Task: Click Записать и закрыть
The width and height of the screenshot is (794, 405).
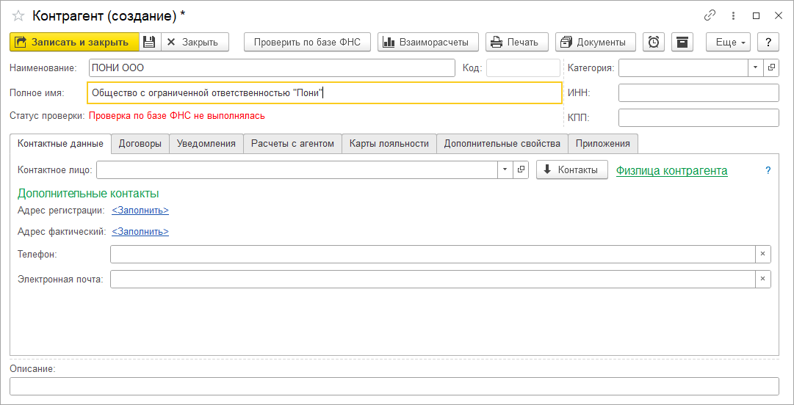Action: [74, 42]
